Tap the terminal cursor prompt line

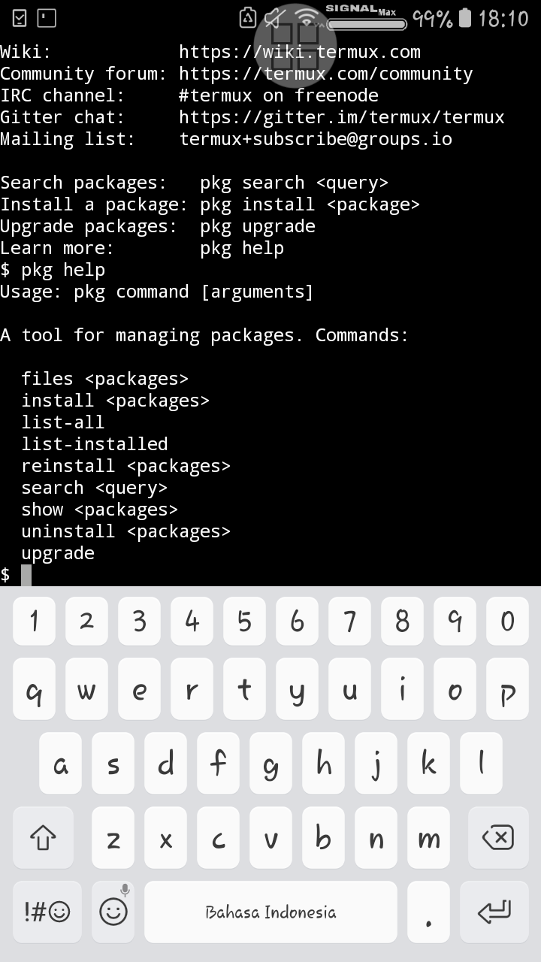coord(270,575)
